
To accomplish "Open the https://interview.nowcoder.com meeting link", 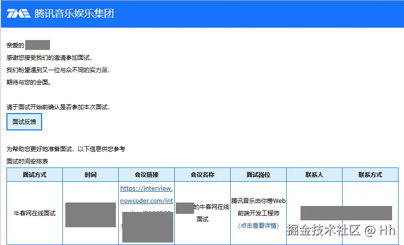I will [147, 195].
